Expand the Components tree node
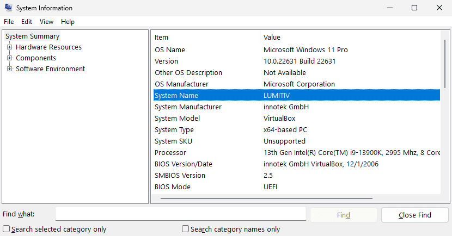This screenshot has width=452, height=236. pyautogui.click(x=9, y=58)
